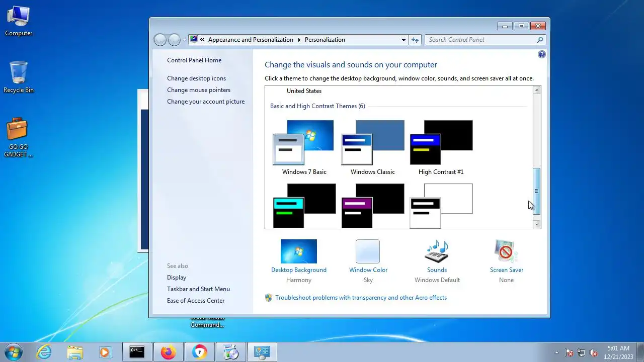
Task: Apply the High Contrast #1 theme
Action: pyautogui.click(x=441, y=147)
